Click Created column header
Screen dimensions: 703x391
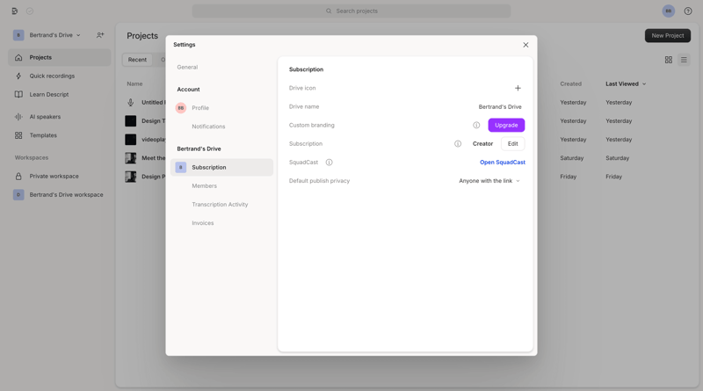570,83
